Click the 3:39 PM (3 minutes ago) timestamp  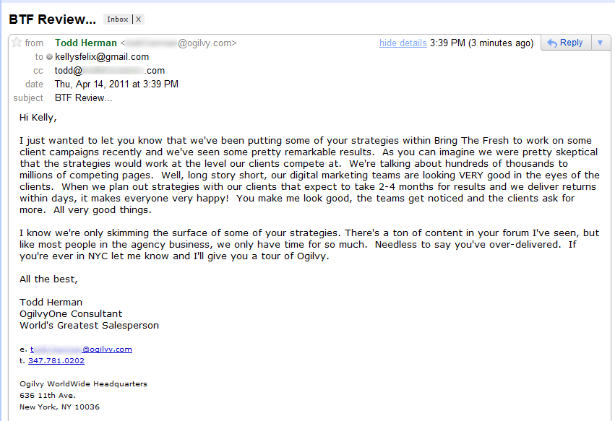point(481,43)
